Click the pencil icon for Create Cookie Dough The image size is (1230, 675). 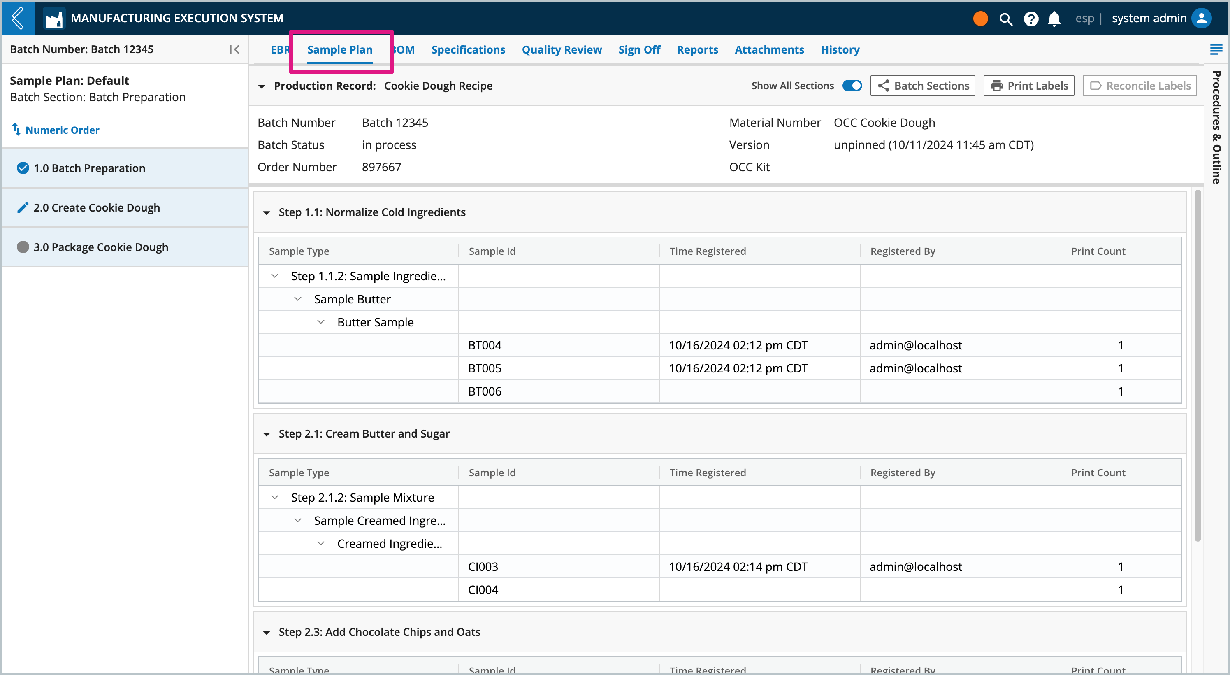(23, 207)
